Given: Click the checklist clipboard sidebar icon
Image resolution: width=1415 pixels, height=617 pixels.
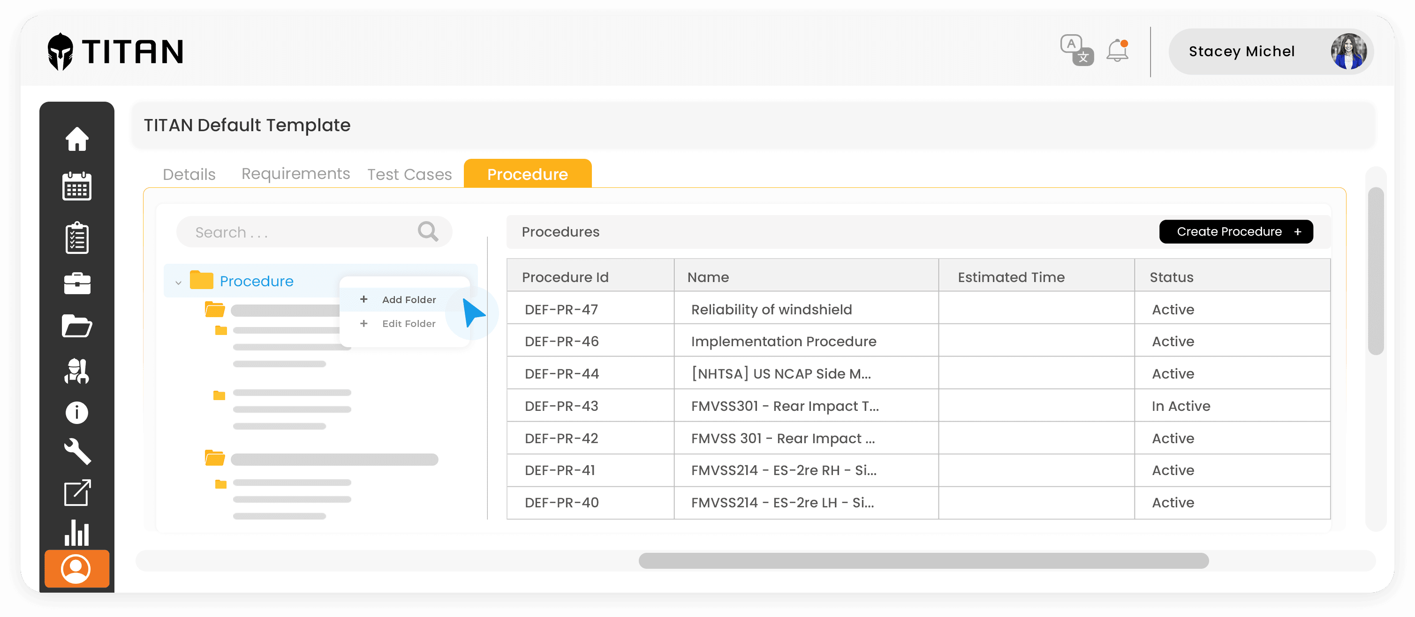Looking at the screenshot, I should tap(77, 238).
